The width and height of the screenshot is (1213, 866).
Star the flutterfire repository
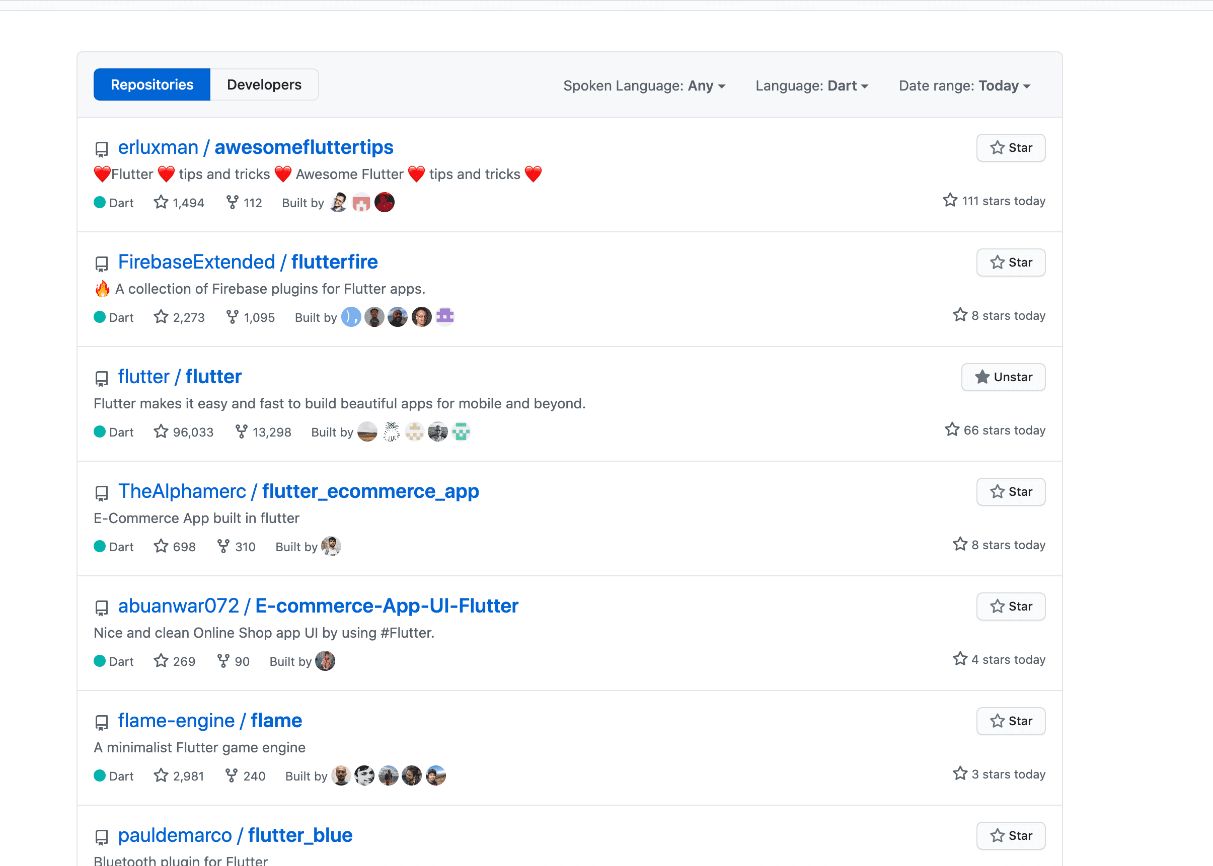(x=1011, y=263)
